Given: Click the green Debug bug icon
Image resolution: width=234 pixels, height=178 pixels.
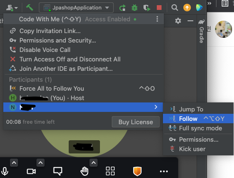Looking at the screenshot, I should (x=135, y=8).
